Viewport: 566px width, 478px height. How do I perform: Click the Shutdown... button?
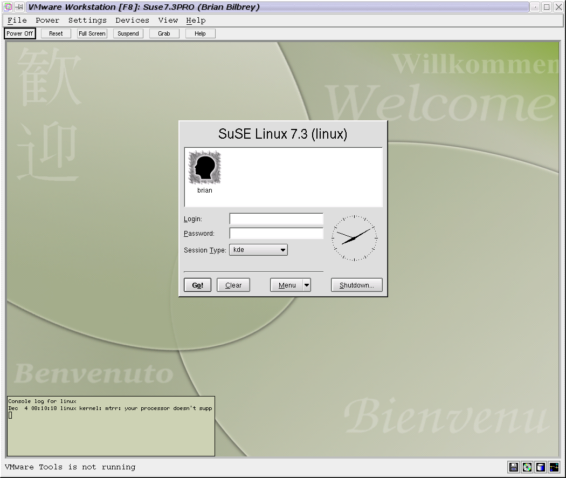pyautogui.click(x=356, y=285)
